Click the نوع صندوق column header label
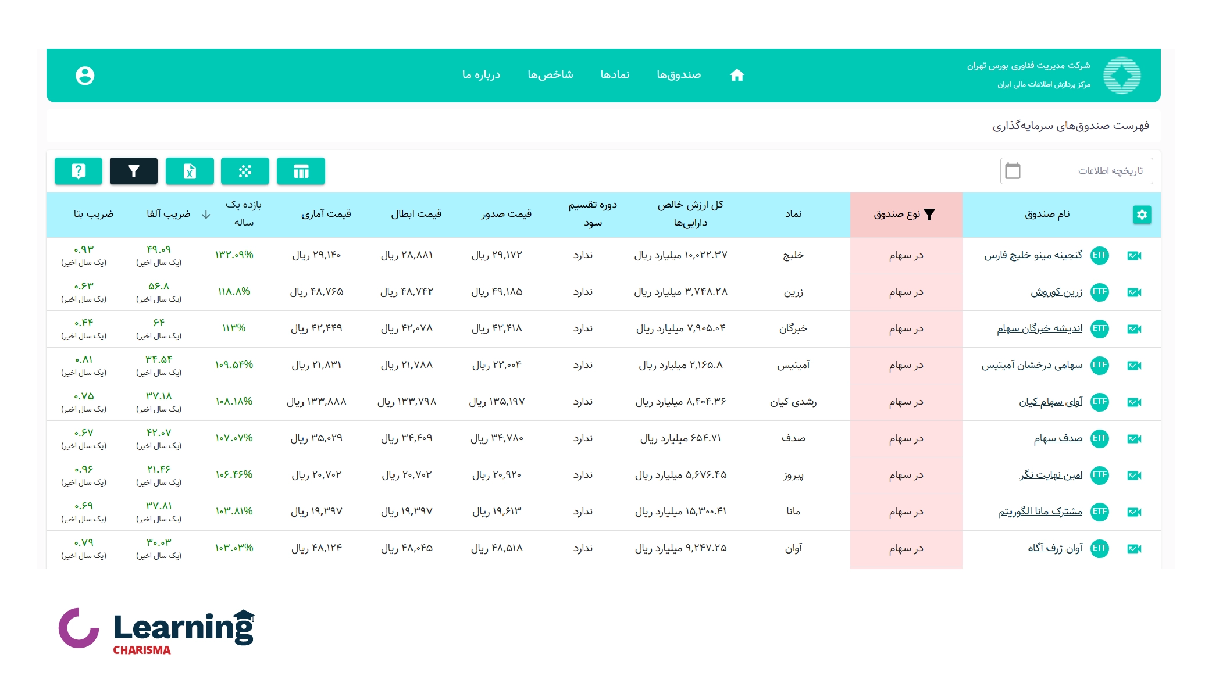 click(896, 214)
